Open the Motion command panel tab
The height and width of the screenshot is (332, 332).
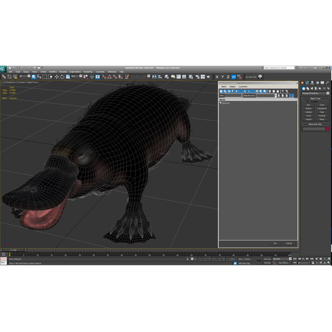click(x=317, y=83)
